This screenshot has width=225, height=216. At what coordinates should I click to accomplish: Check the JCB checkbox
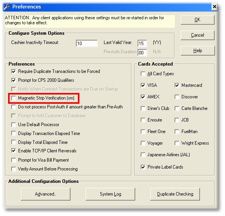(x=177, y=120)
